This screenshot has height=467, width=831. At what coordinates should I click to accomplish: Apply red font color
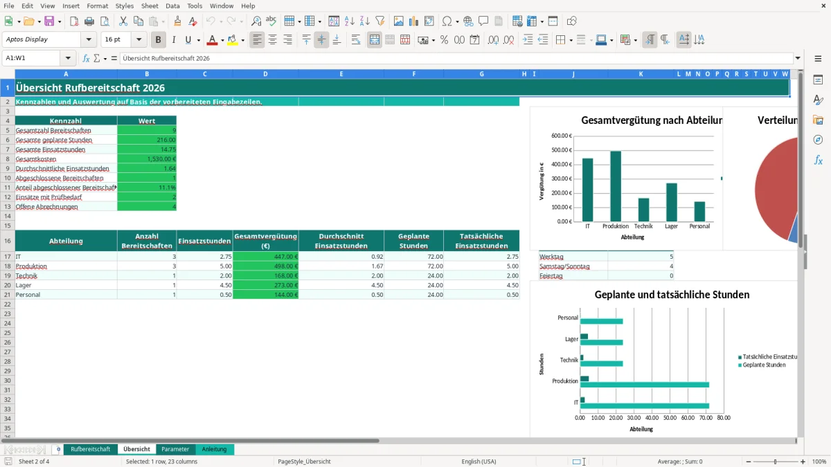coord(213,40)
